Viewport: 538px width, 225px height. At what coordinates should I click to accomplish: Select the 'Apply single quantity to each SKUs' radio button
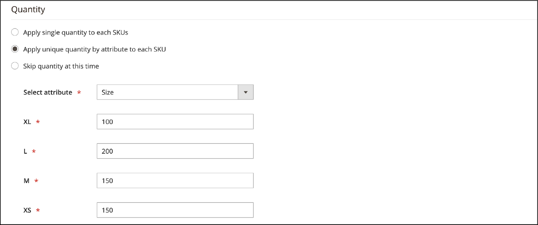tap(15, 32)
